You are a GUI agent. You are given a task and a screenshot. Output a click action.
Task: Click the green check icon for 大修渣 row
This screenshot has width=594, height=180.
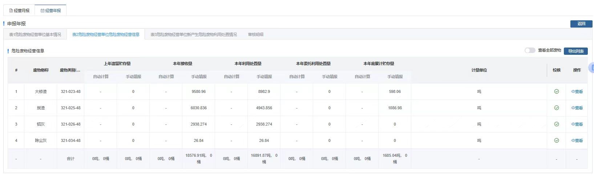(556, 91)
